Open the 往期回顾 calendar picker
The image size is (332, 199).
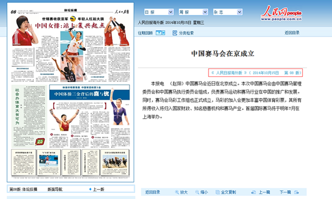[160, 33]
